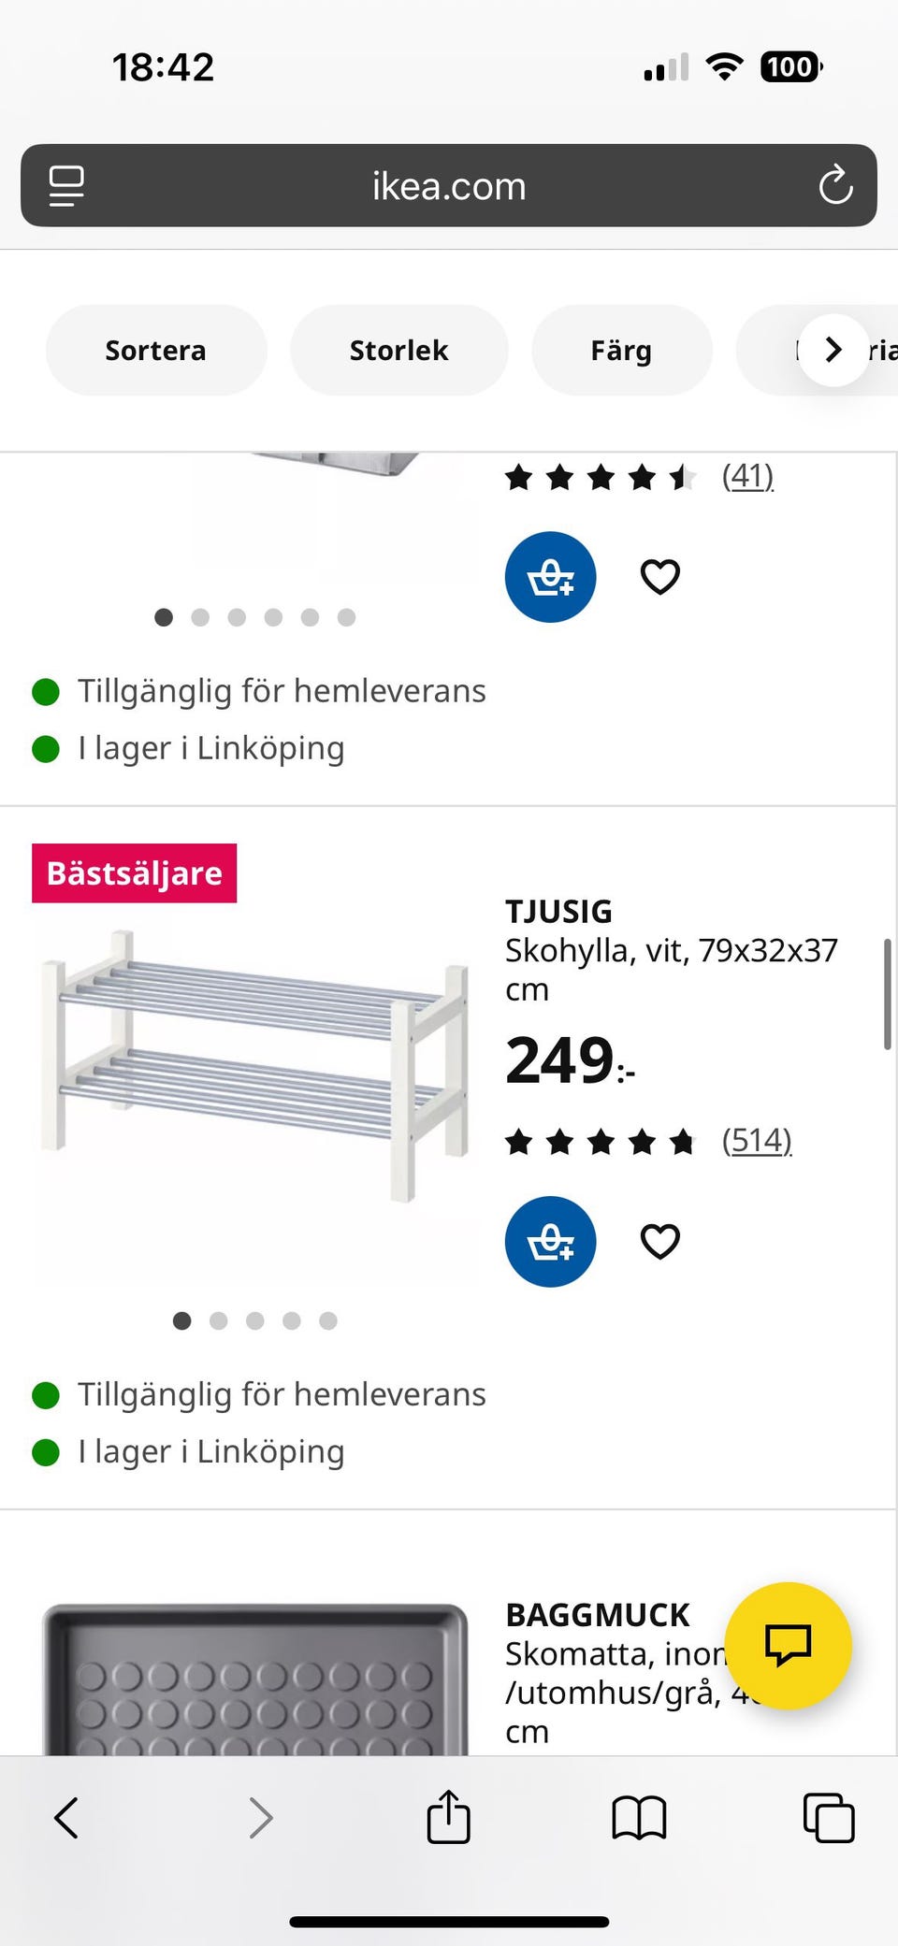Toggle the heart on the top product
Screen dimensions: 898x1946
659,577
